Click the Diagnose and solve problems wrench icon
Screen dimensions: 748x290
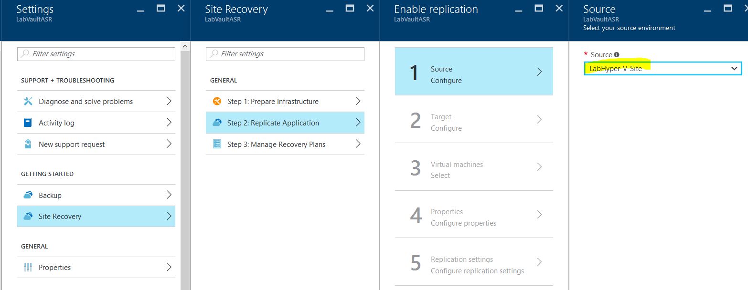28,101
